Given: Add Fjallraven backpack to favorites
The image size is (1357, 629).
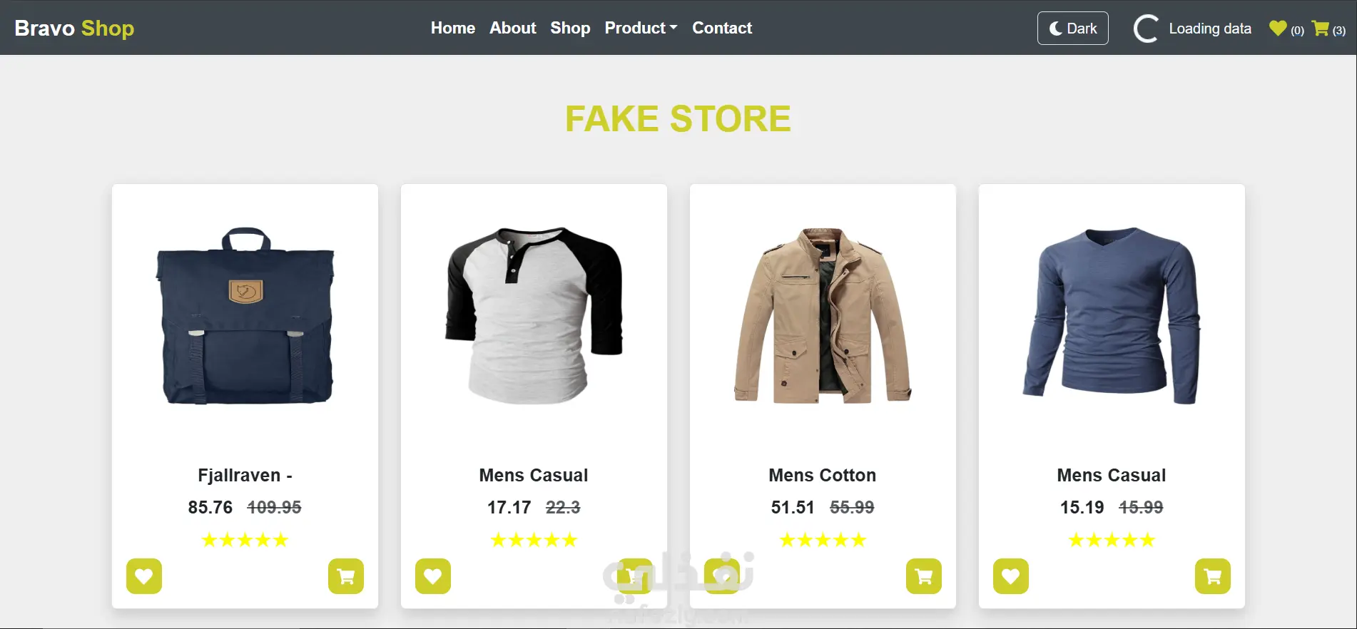Looking at the screenshot, I should [x=144, y=576].
